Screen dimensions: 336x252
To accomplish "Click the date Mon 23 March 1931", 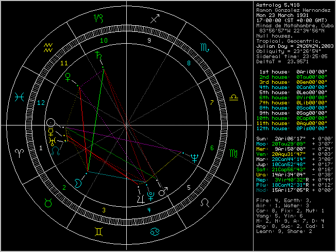I will tap(282, 15).
